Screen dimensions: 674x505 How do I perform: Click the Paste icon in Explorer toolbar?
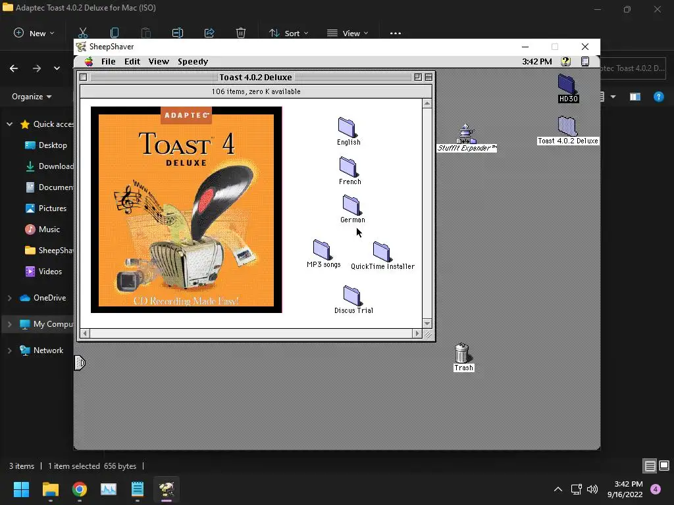(x=146, y=33)
